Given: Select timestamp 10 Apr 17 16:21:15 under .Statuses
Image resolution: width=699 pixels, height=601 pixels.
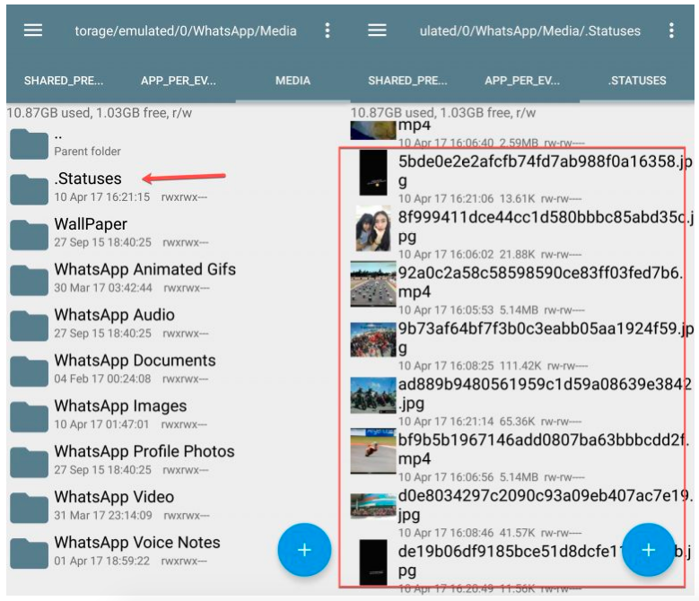Looking at the screenshot, I should pyautogui.click(x=102, y=197).
